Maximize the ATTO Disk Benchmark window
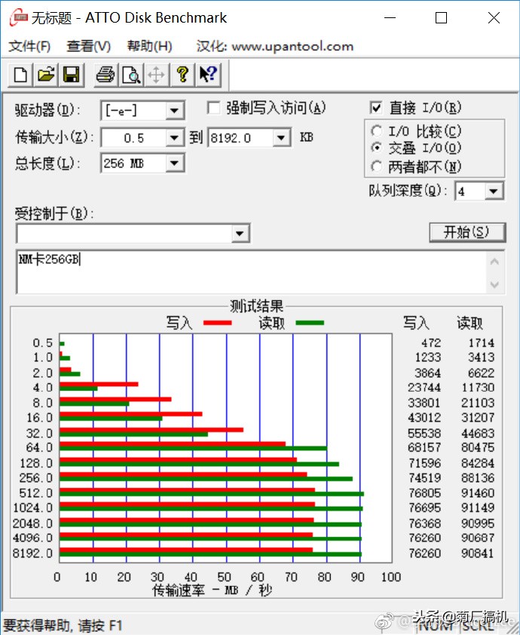Image resolution: width=520 pixels, height=635 pixels. click(x=441, y=18)
